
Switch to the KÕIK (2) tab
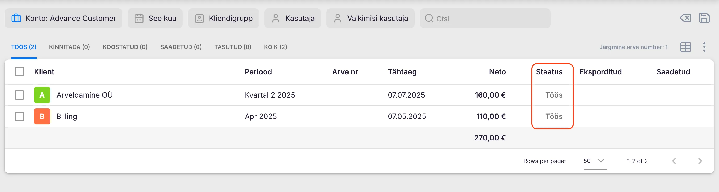(275, 47)
